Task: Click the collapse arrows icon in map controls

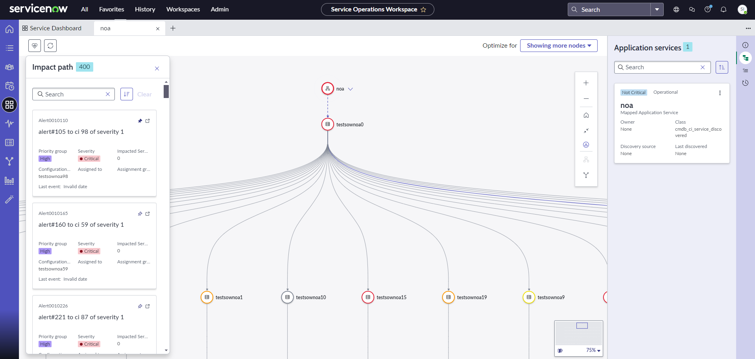Action: pyautogui.click(x=586, y=130)
